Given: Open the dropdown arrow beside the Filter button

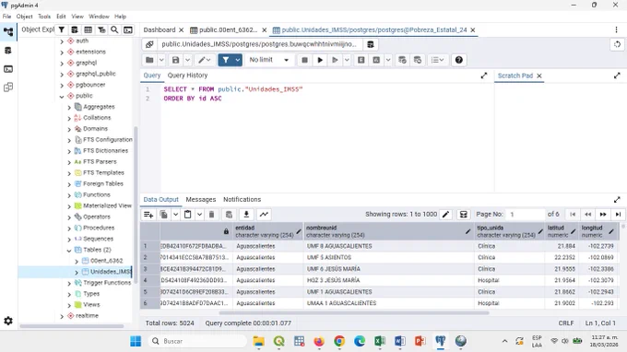Looking at the screenshot, I should click(x=238, y=60).
